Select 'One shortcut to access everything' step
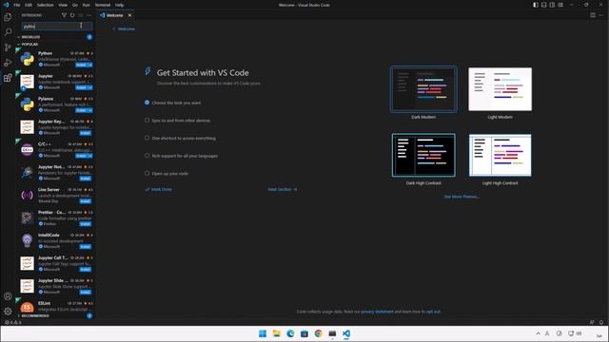 coord(180,138)
